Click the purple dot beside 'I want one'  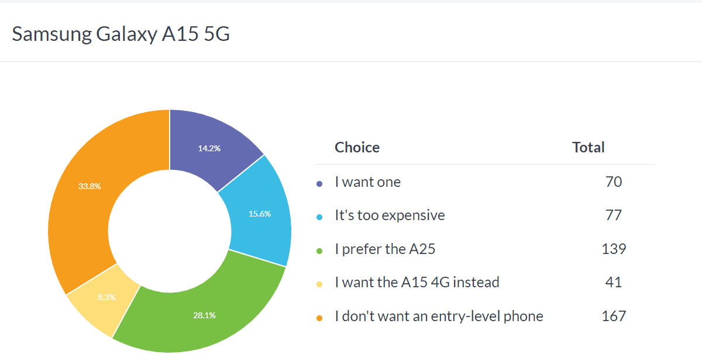319,183
